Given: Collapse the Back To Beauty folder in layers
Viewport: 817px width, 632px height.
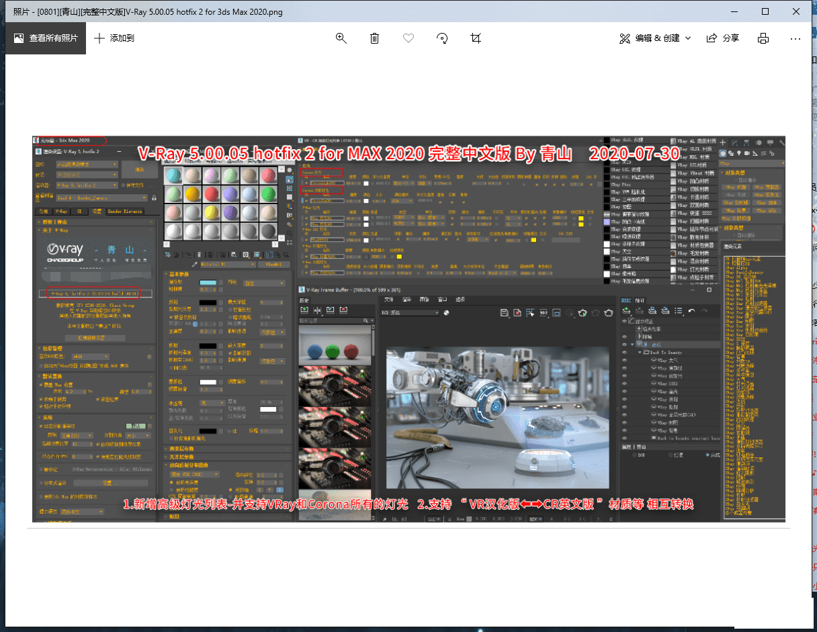Looking at the screenshot, I should coord(640,353).
